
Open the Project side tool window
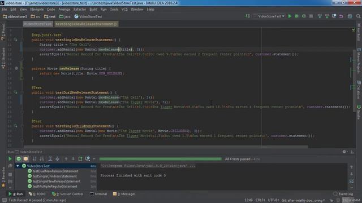pos(3,32)
